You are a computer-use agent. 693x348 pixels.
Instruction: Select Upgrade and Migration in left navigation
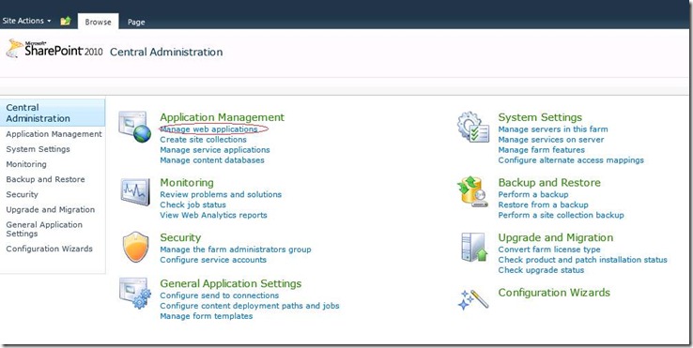[51, 210]
